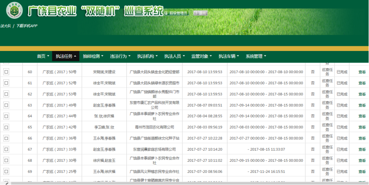This screenshot has height=185, width=369.
Task: Select the checkbox for row 63
Action: (x=6, y=105)
